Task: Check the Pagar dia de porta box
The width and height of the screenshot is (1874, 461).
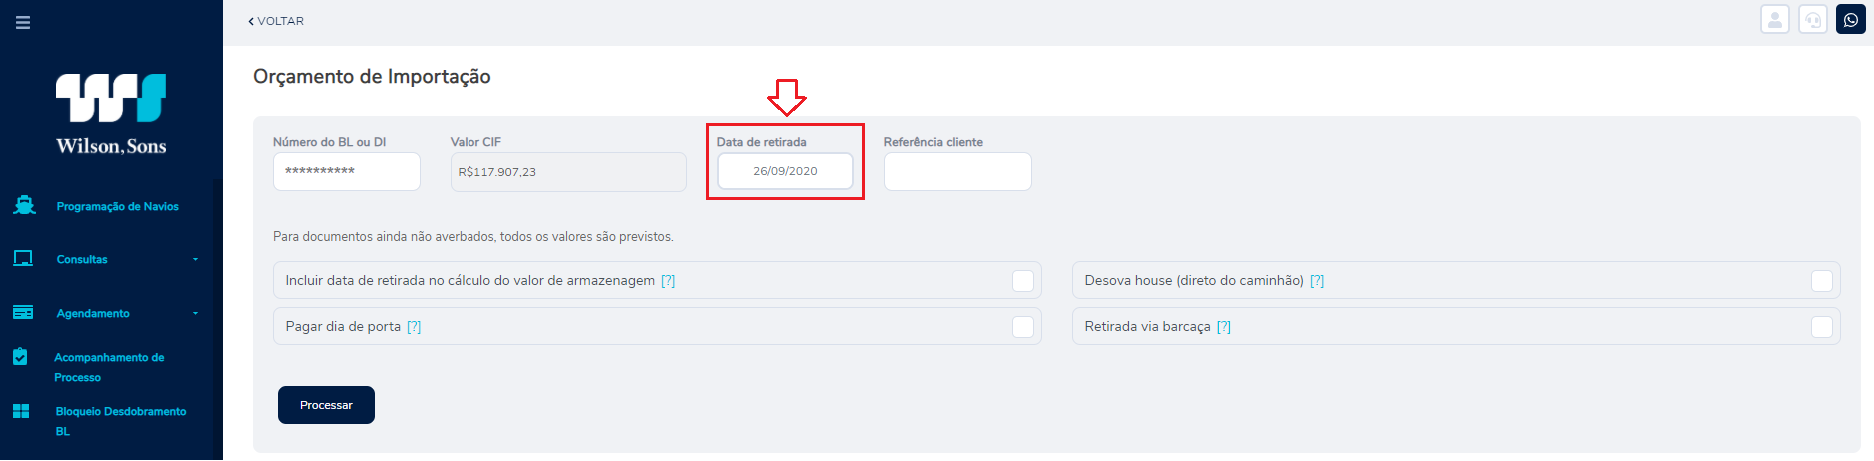Action: [x=1023, y=327]
